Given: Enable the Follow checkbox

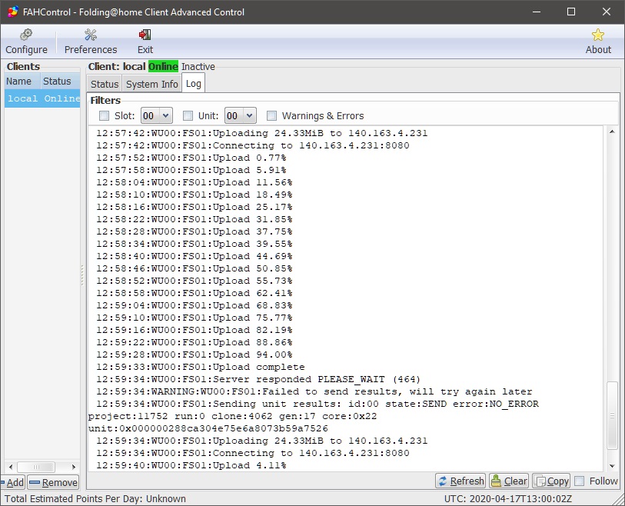Looking at the screenshot, I should (579, 481).
